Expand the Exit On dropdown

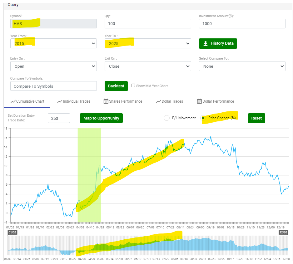click(x=148, y=66)
